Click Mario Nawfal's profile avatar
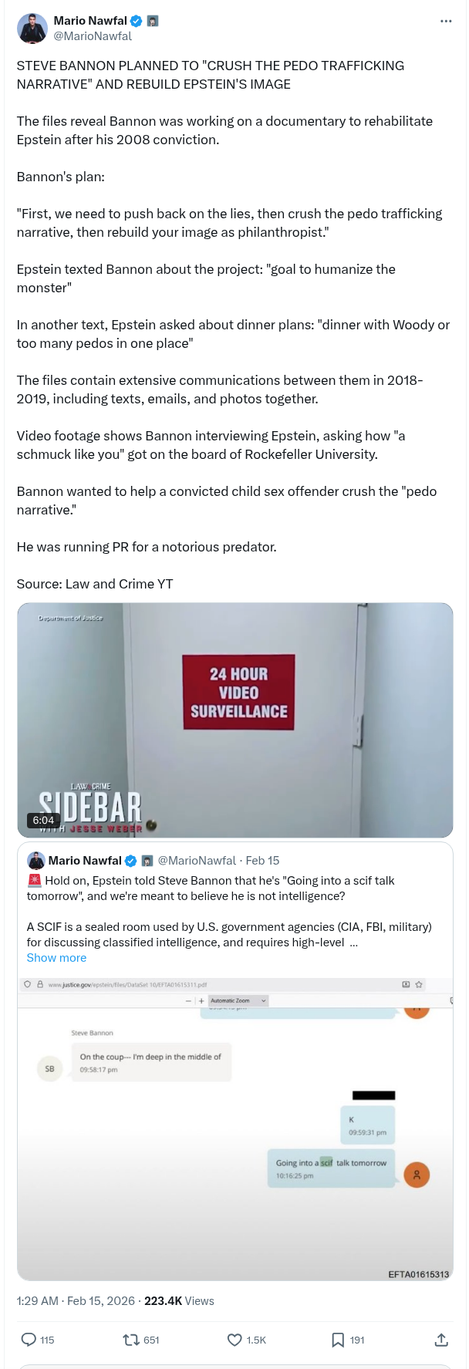The width and height of the screenshot is (469, 1369). (x=32, y=29)
